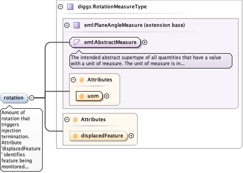Click the eml:PlaneAngleMeasure complex type icon
Viewport: 243px width, 173px height.
(x=77, y=25)
